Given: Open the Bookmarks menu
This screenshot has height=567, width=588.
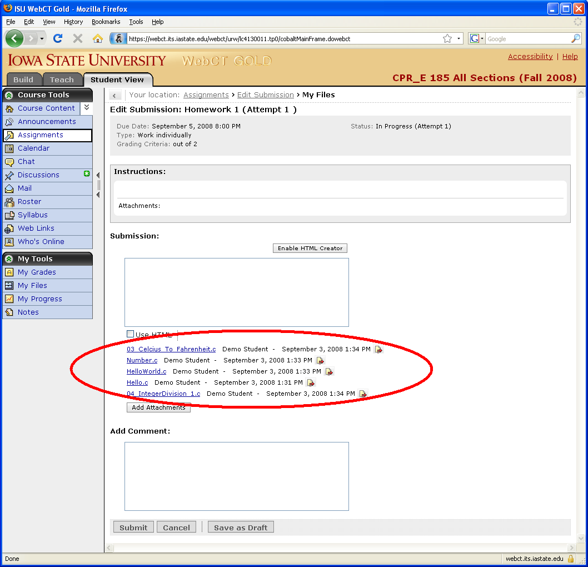Looking at the screenshot, I should pos(106,22).
